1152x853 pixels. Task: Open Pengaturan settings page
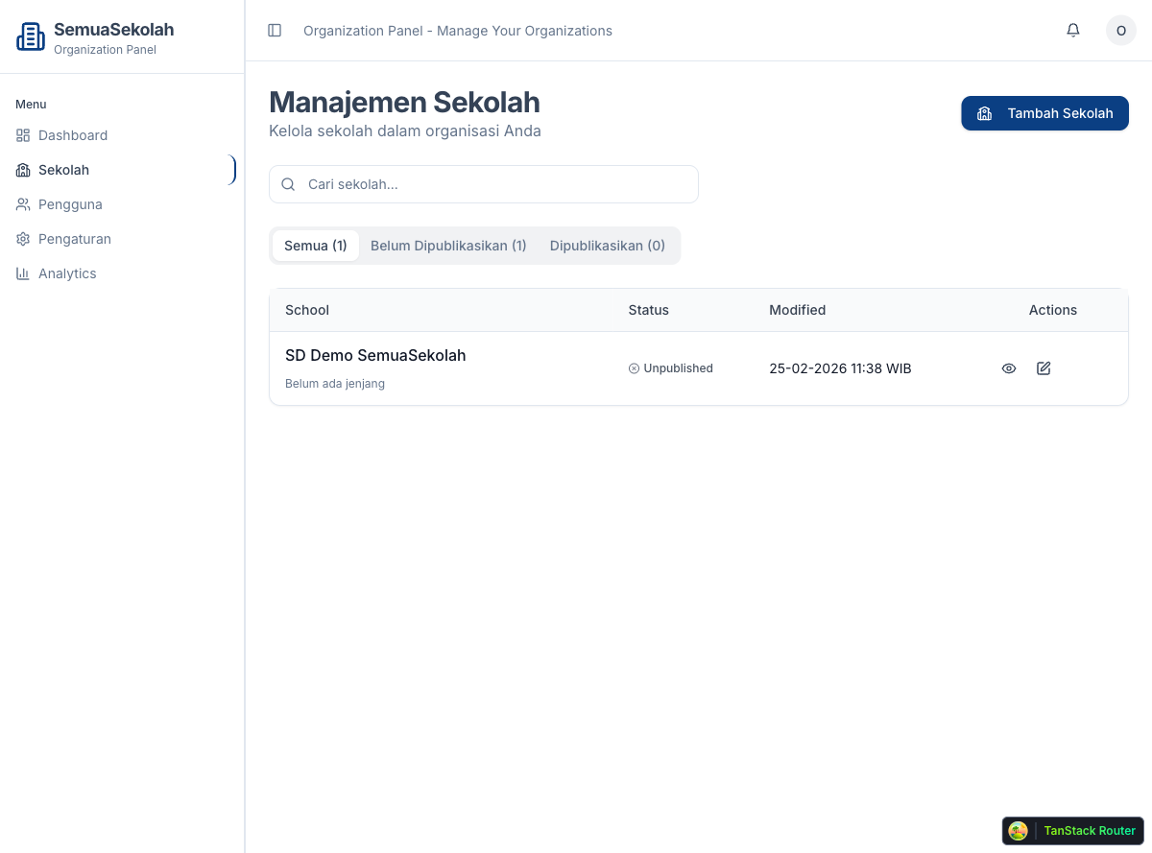pyautogui.click(x=74, y=239)
